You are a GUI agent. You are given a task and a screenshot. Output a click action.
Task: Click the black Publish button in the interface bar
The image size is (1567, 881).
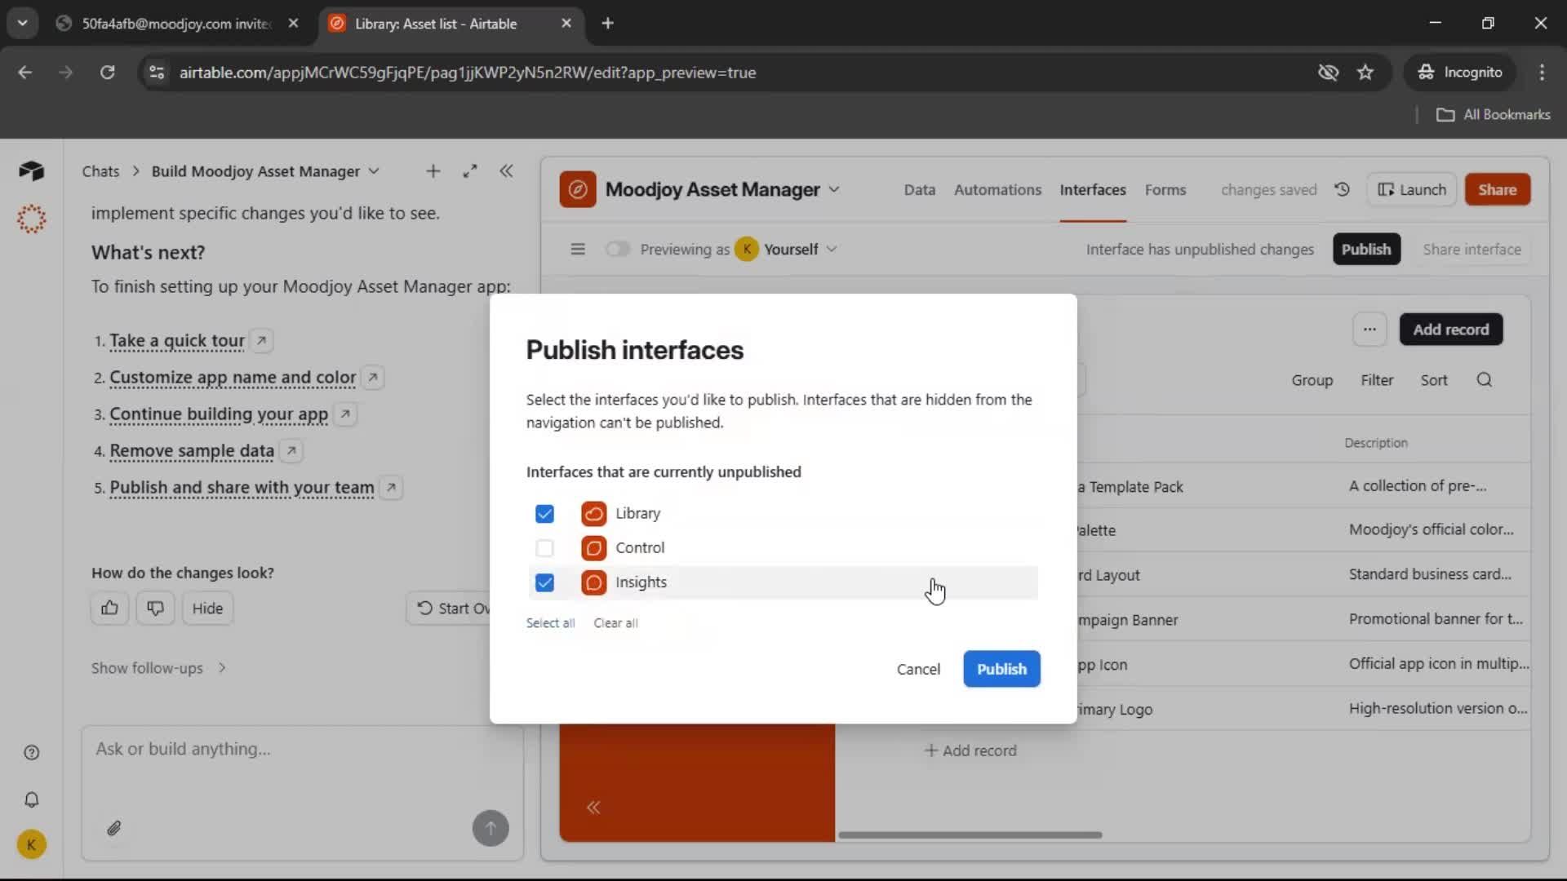(1366, 249)
